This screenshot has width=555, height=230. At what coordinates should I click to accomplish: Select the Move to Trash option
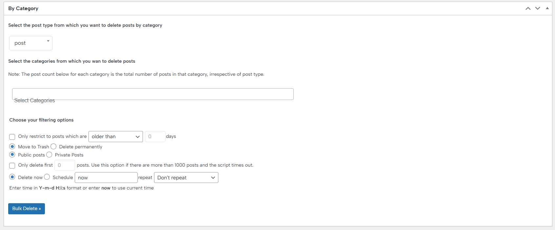pos(12,147)
